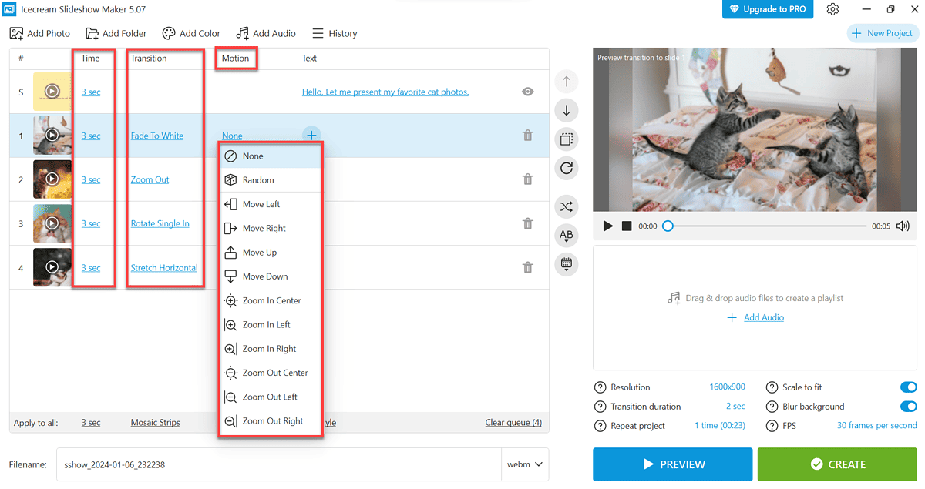The height and width of the screenshot is (489, 925).
Task: Rotate the slide in the preview
Action: pyautogui.click(x=567, y=168)
